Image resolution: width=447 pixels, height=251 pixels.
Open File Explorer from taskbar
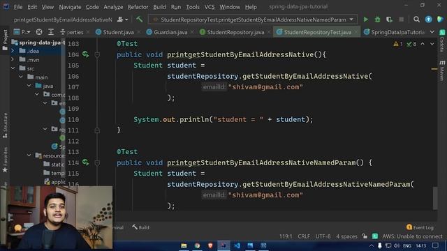click(x=184, y=245)
